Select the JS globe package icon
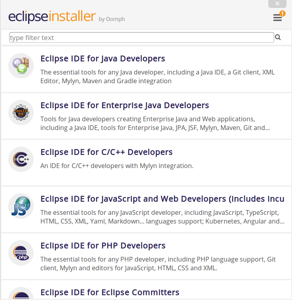292x300 pixels. [x=21, y=206]
